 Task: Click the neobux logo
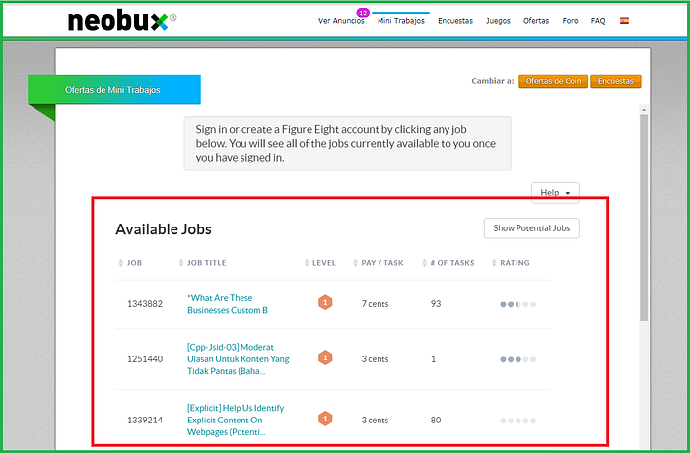click(122, 21)
